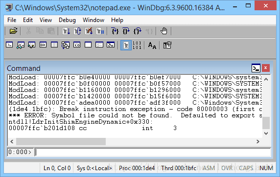Click the Open Source File folder icon
This screenshot has height=177, width=280.
point(14,31)
